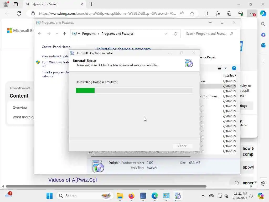This screenshot has width=269, height=202.
Task: Open Edge sidebar settings gear
Action: (x=263, y=183)
